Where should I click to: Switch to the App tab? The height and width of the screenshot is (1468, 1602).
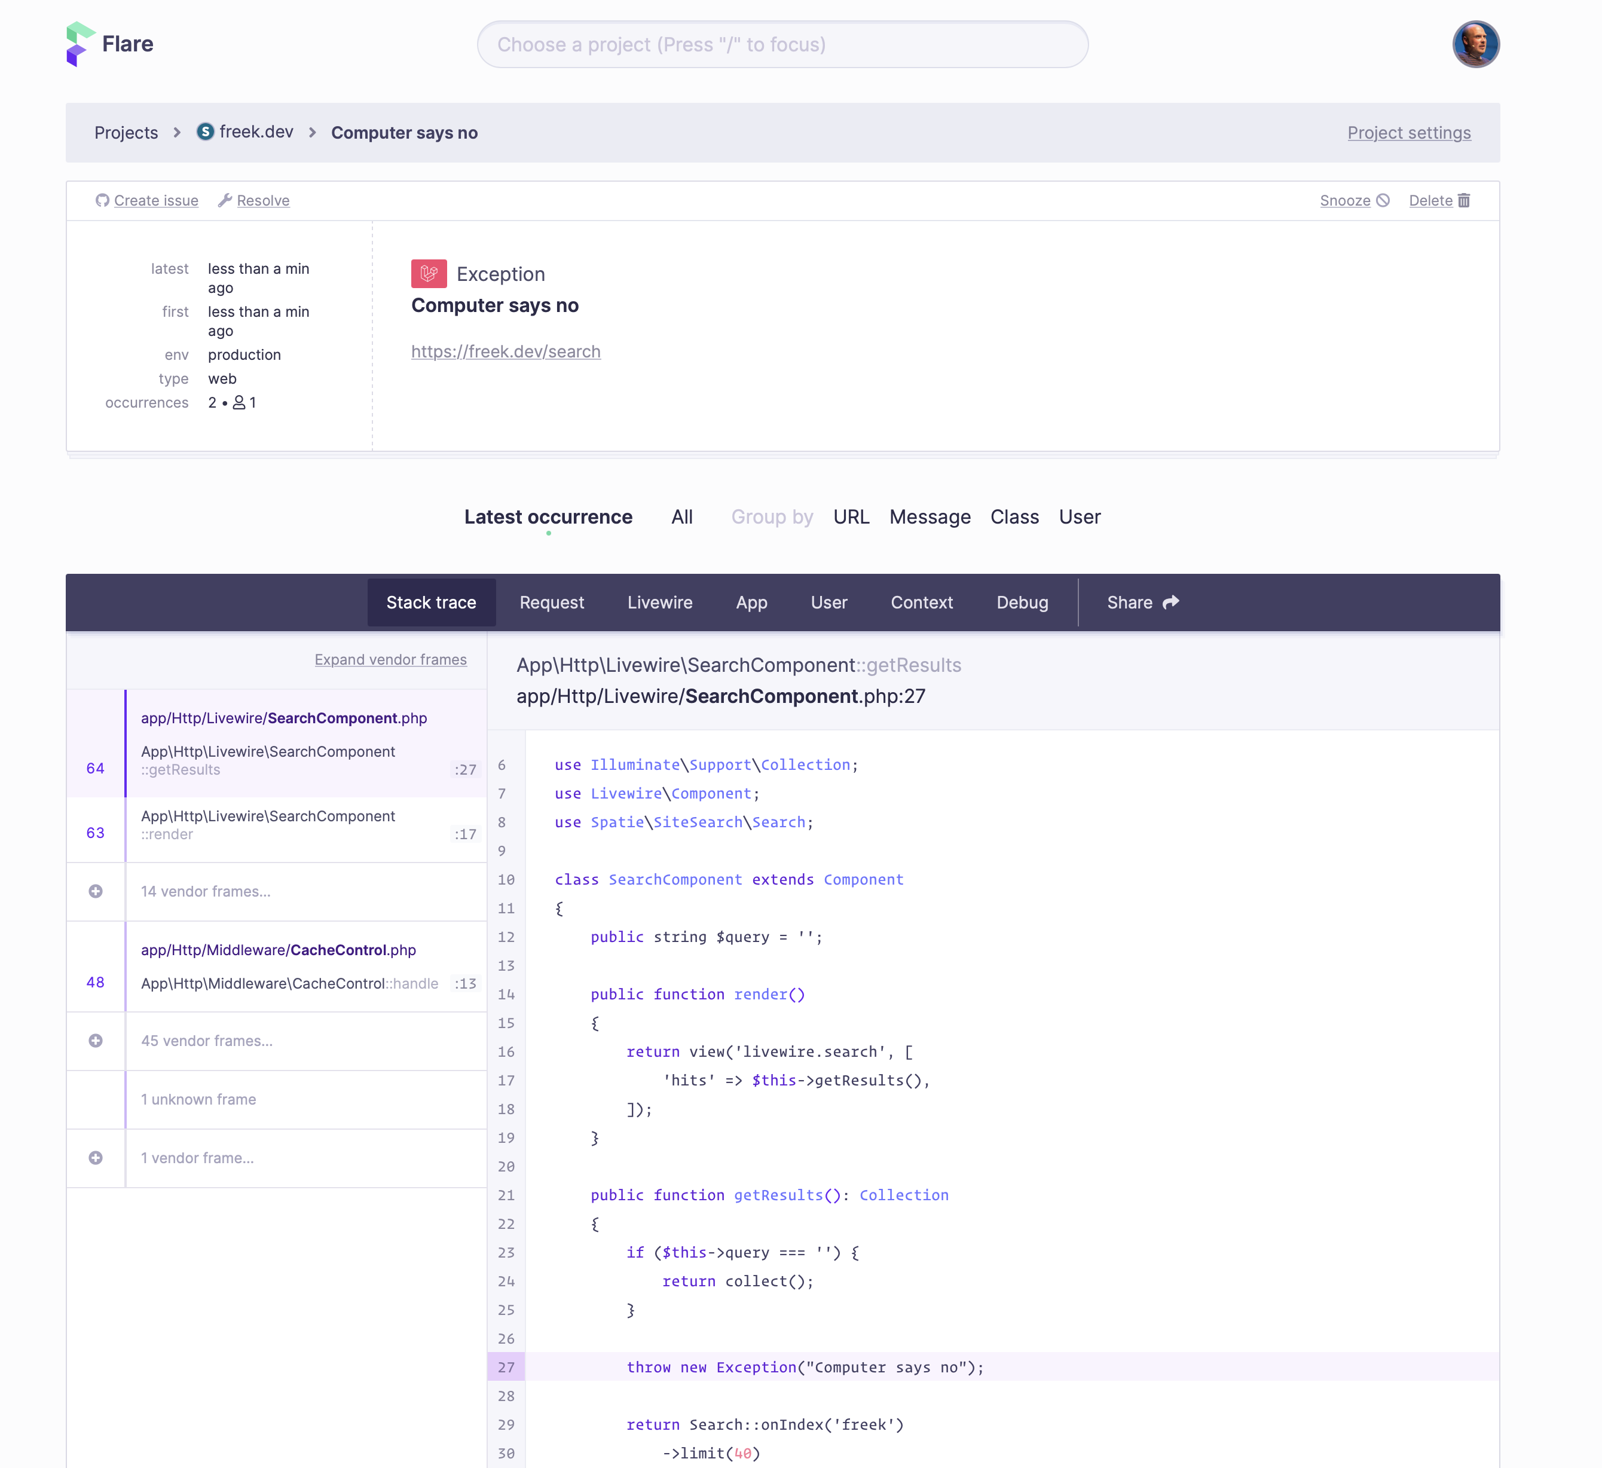[751, 603]
